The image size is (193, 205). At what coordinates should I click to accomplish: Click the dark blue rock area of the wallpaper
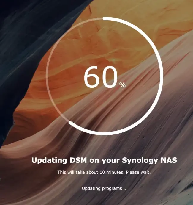coord(20,39)
